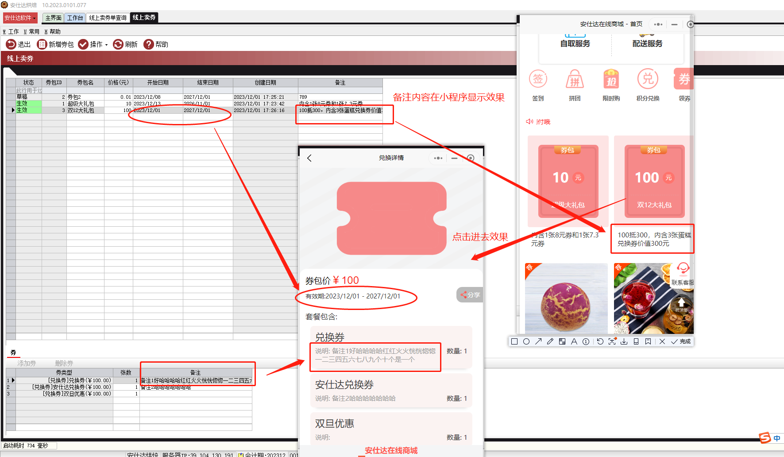The height and width of the screenshot is (457, 784).
Task: Click the 分享 share button
Action: click(x=470, y=295)
